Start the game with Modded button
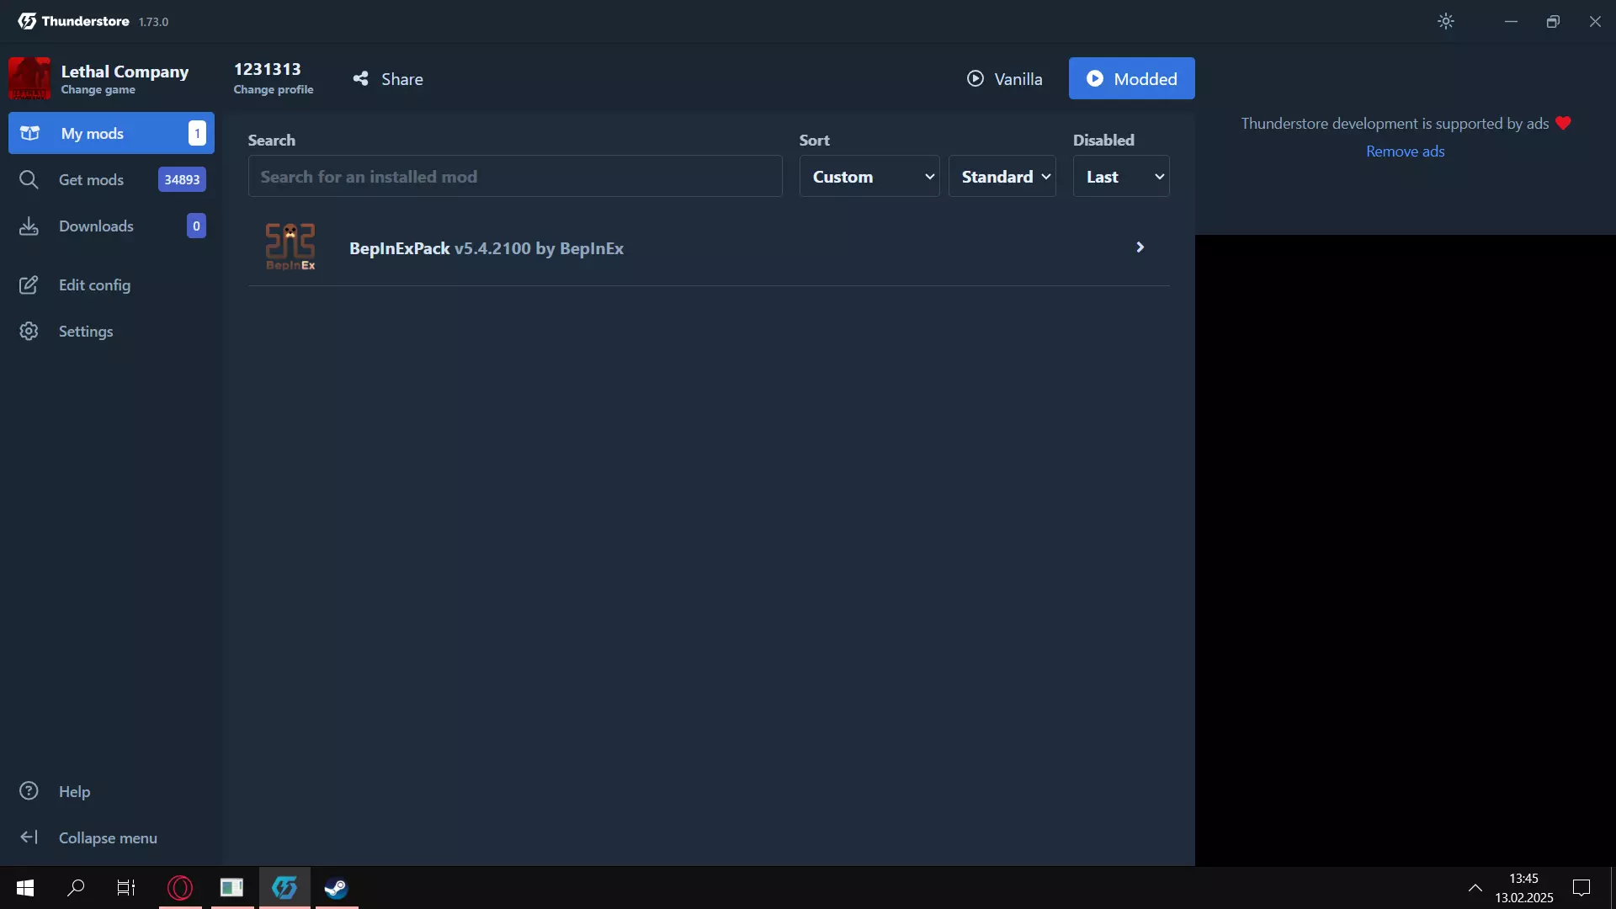The height and width of the screenshot is (909, 1616). [1131, 79]
